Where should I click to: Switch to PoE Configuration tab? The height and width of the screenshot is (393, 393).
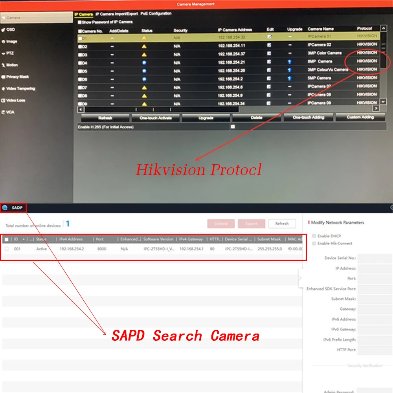[156, 13]
